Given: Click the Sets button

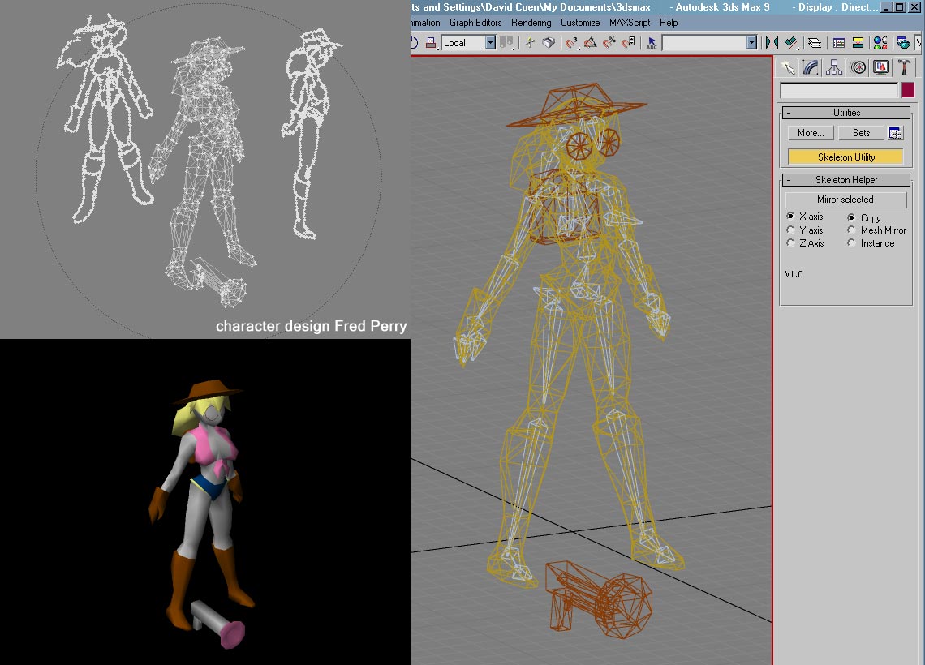Looking at the screenshot, I should pyautogui.click(x=861, y=133).
